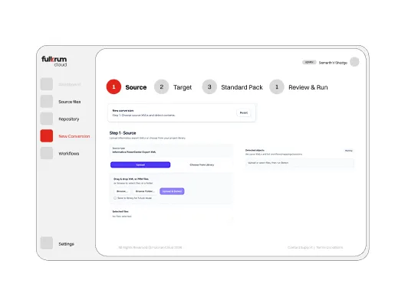The width and height of the screenshot is (405, 306).
Task: Check Save to library for future reuse
Action: [115, 198]
